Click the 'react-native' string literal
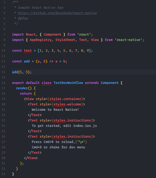Screen dimensions: 156x178 click(x=129, y=40)
